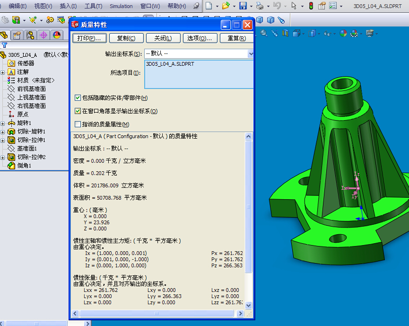Click the Save icon in the toolbar

tap(243, 6)
